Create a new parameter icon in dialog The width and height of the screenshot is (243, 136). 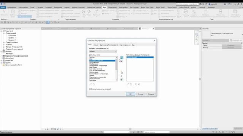(121, 73)
